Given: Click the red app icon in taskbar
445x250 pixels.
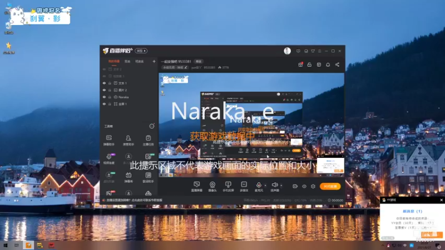Looking at the screenshot, I should tap(51, 245).
